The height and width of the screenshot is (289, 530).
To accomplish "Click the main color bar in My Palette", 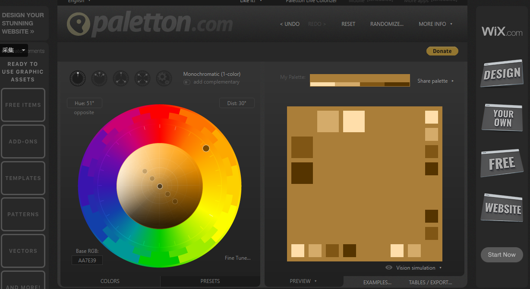I will pos(360,78).
